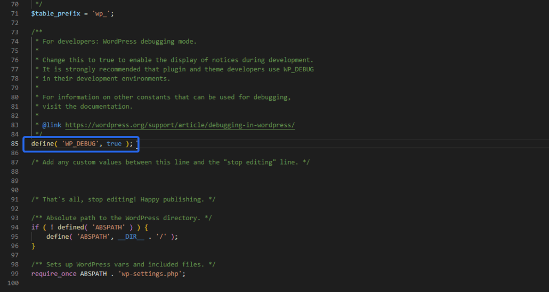The width and height of the screenshot is (549, 292).
Task: Select line number 94 in the gutter
Action: coord(15,227)
